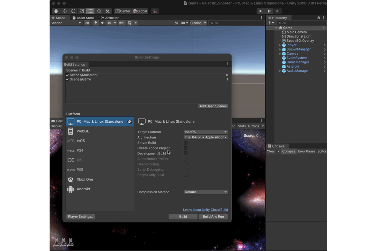Screen dimensions: 377x251
Task: Open the Animator tab
Action: (110, 18)
